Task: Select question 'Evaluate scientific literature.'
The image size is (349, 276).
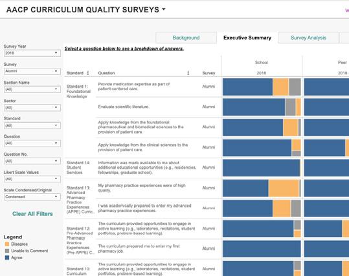Action: (x=124, y=107)
